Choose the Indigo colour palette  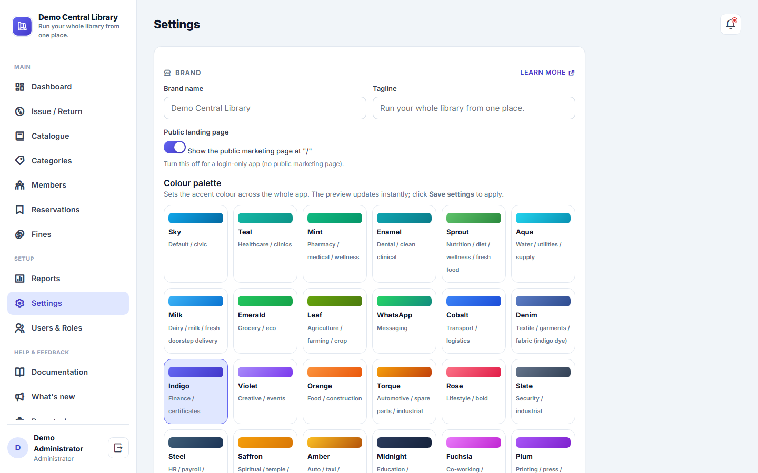(196, 392)
